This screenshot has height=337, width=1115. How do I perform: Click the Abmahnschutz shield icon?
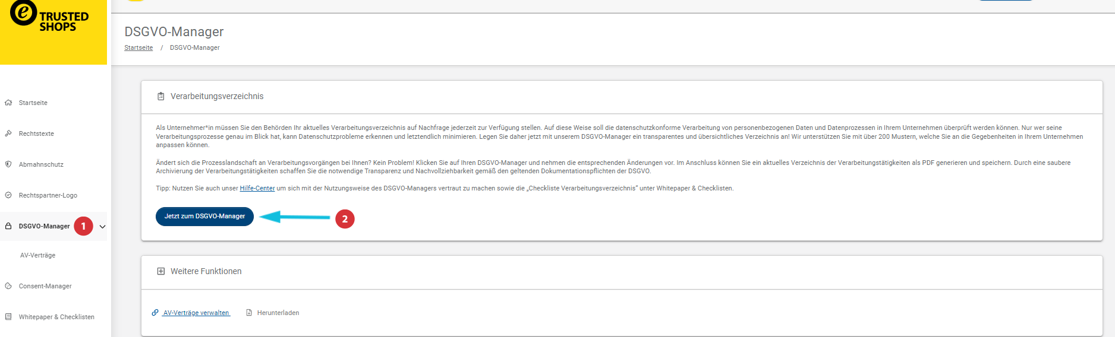[8, 164]
